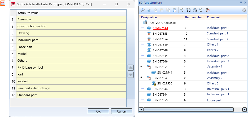This screenshot has width=248, height=117.
Task: Cancel the Sort dialog
Action: [x=122, y=111]
